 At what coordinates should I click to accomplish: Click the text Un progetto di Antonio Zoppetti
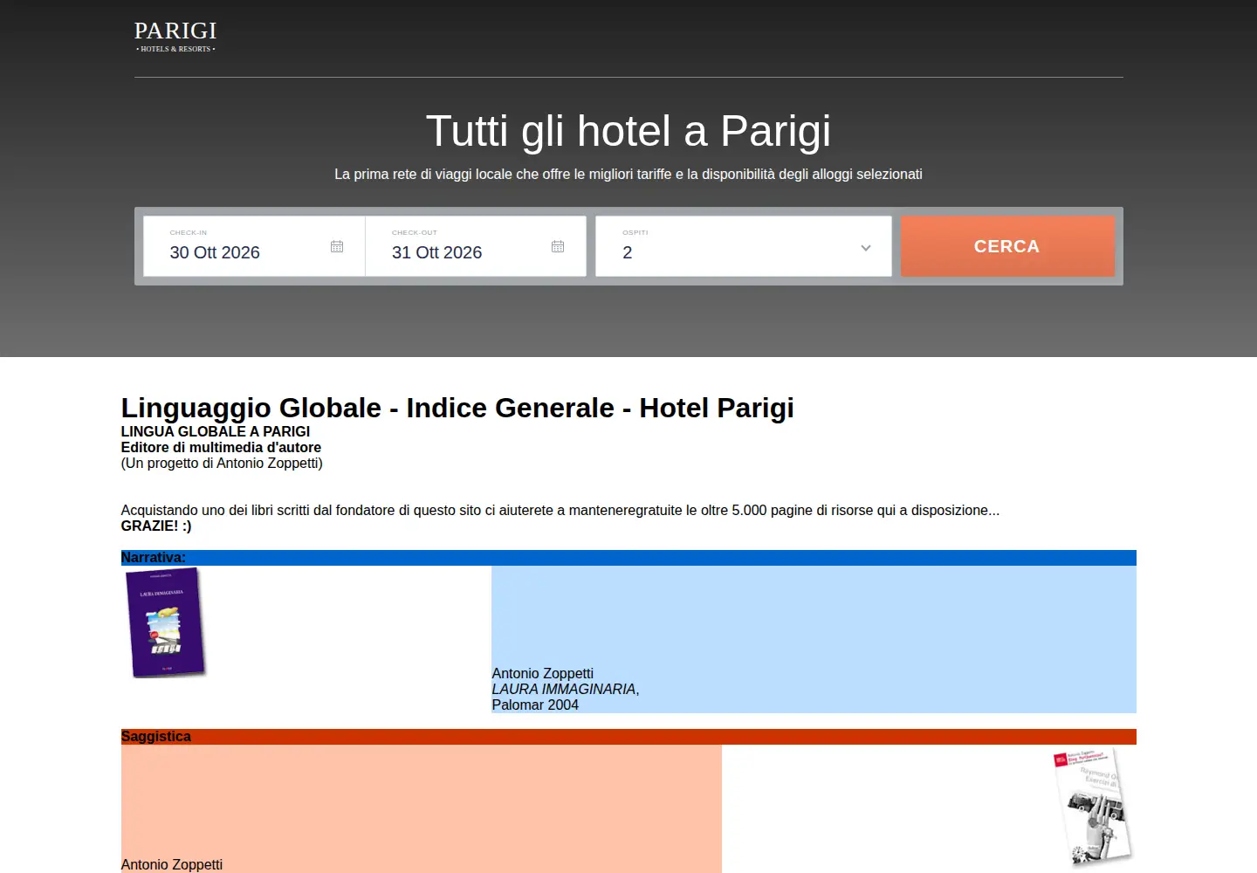click(x=222, y=463)
